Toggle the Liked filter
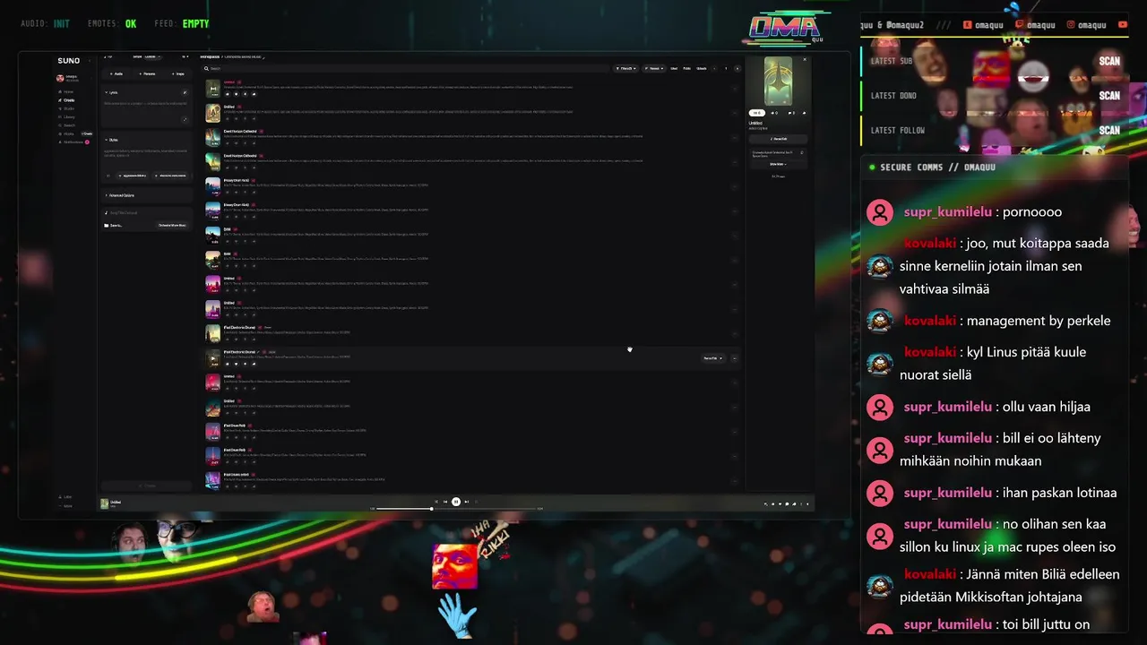Screen dimensions: 1147x645 coord(674,68)
